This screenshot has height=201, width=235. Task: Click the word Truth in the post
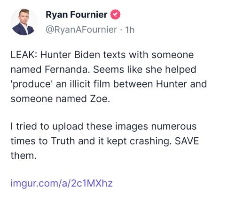(x=63, y=141)
